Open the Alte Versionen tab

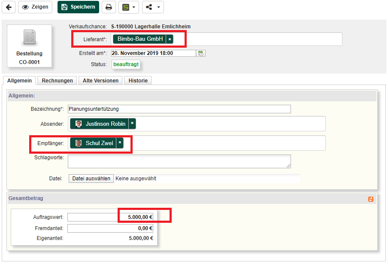tap(101, 80)
